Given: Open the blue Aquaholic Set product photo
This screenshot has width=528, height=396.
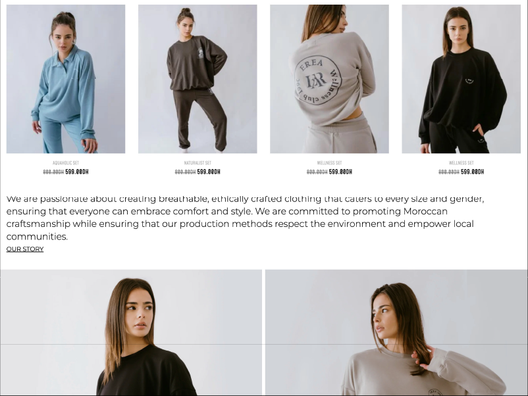Looking at the screenshot, I should 66,79.
